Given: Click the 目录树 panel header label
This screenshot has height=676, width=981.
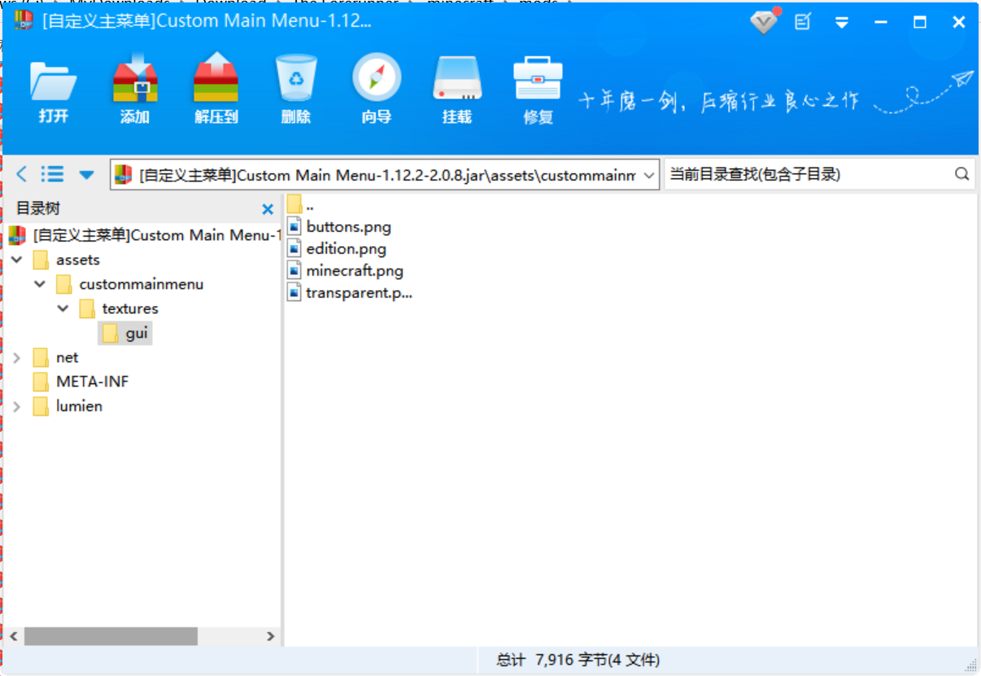Looking at the screenshot, I should [x=38, y=209].
